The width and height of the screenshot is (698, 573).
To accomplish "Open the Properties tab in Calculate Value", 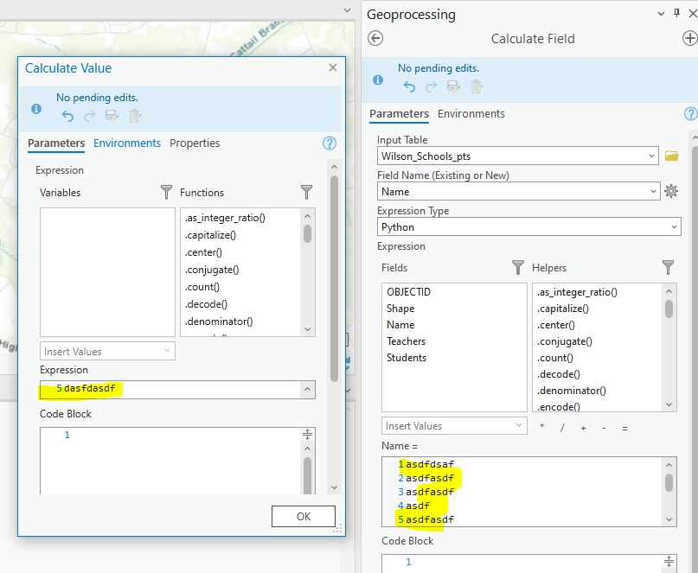I will (195, 143).
